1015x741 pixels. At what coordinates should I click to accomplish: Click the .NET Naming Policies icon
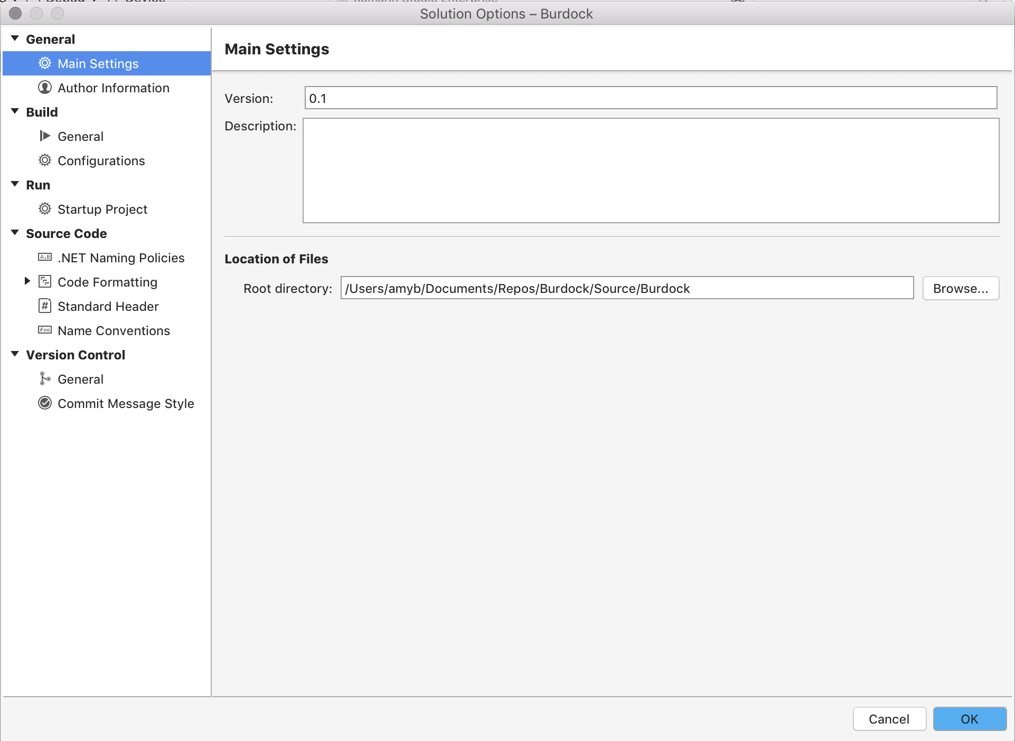(x=44, y=258)
